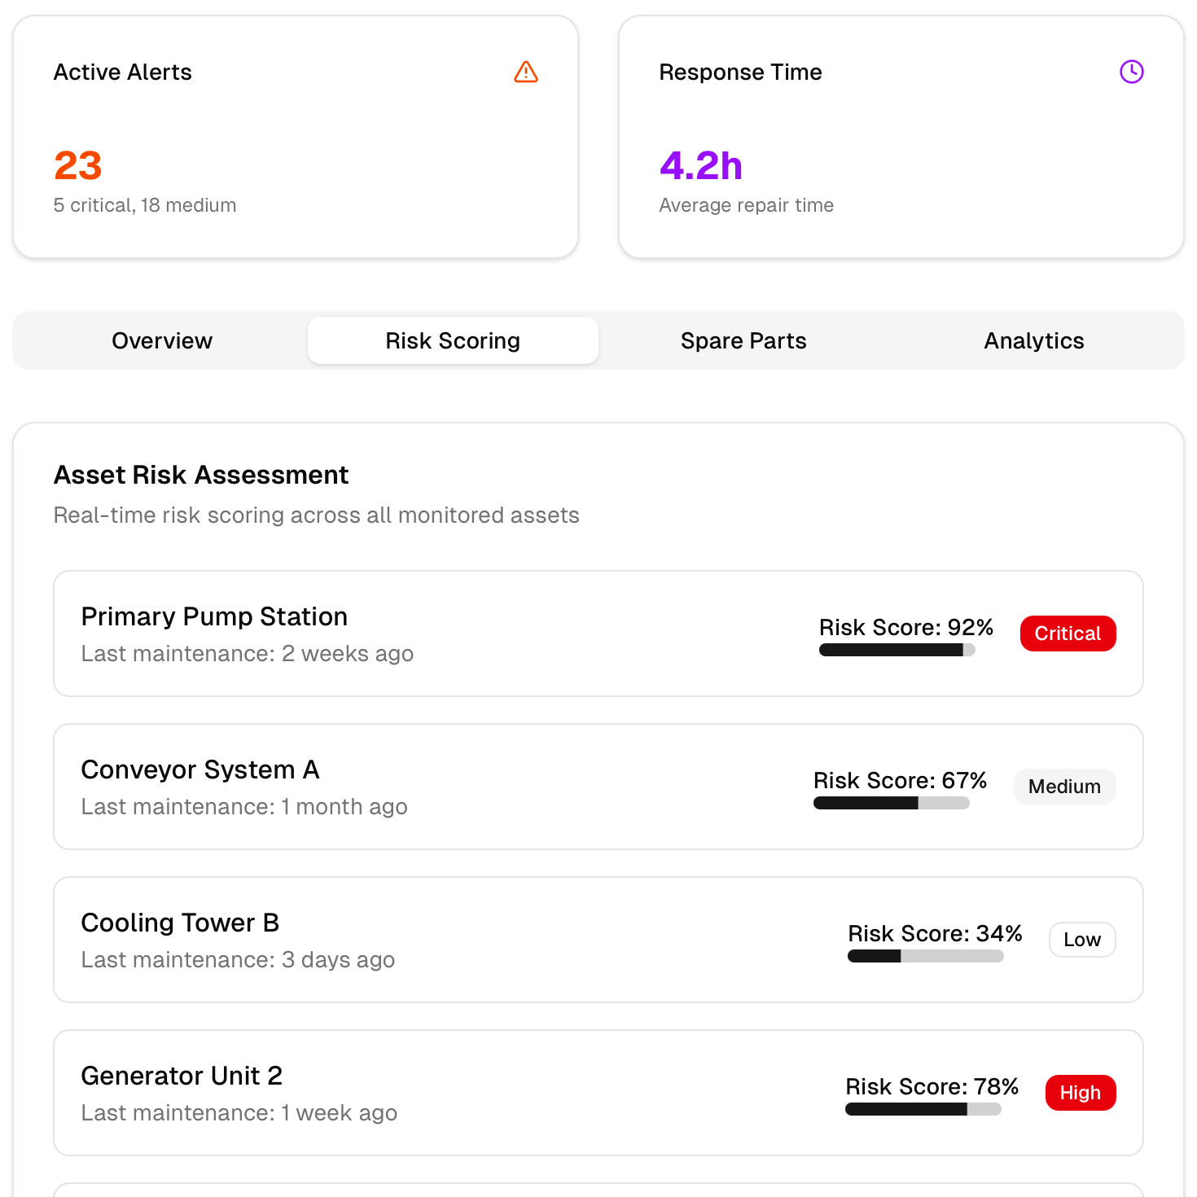Click '5 critical, 18 medium' subtitle
The height and width of the screenshot is (1197, 1197).
(145, 205)
